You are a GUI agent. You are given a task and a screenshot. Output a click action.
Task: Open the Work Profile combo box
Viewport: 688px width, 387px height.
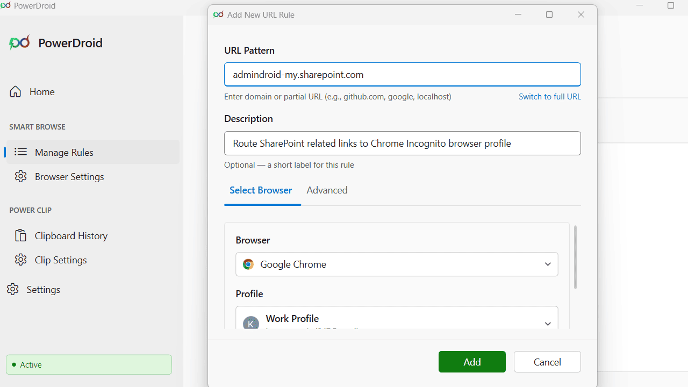click(x=397, y=318)
